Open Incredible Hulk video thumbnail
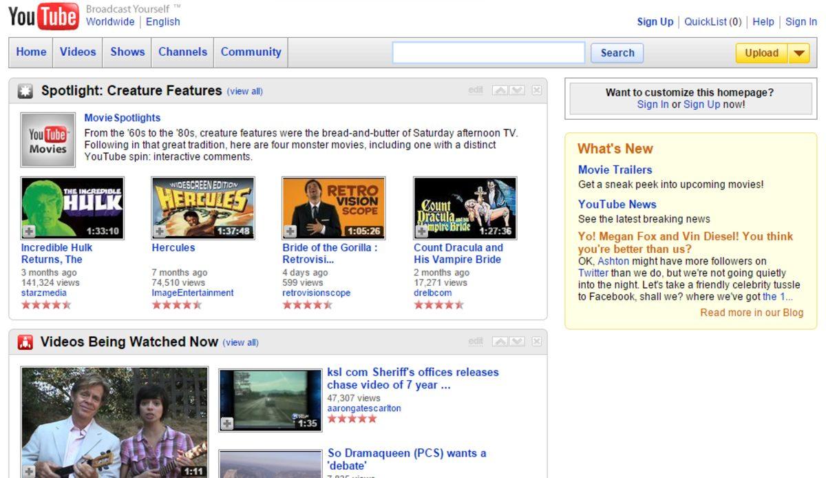826x478 pixels. (x=72, y=208)
